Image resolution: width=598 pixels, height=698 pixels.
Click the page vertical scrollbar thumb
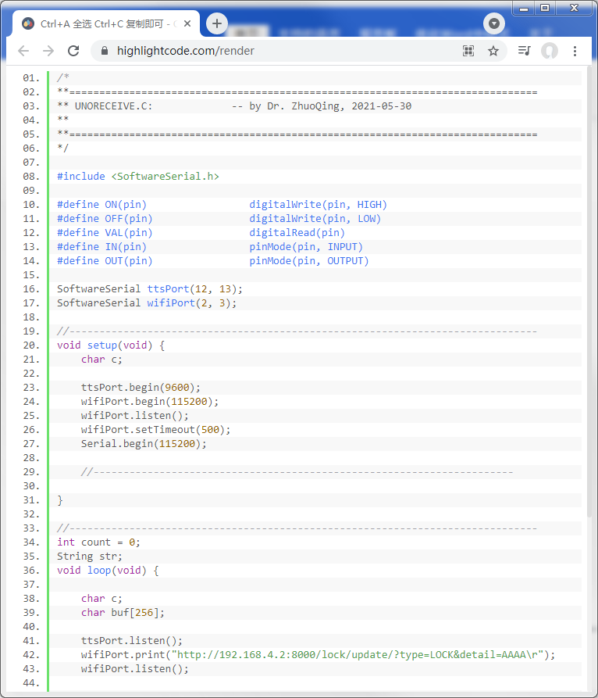click(x=589, y=292)
